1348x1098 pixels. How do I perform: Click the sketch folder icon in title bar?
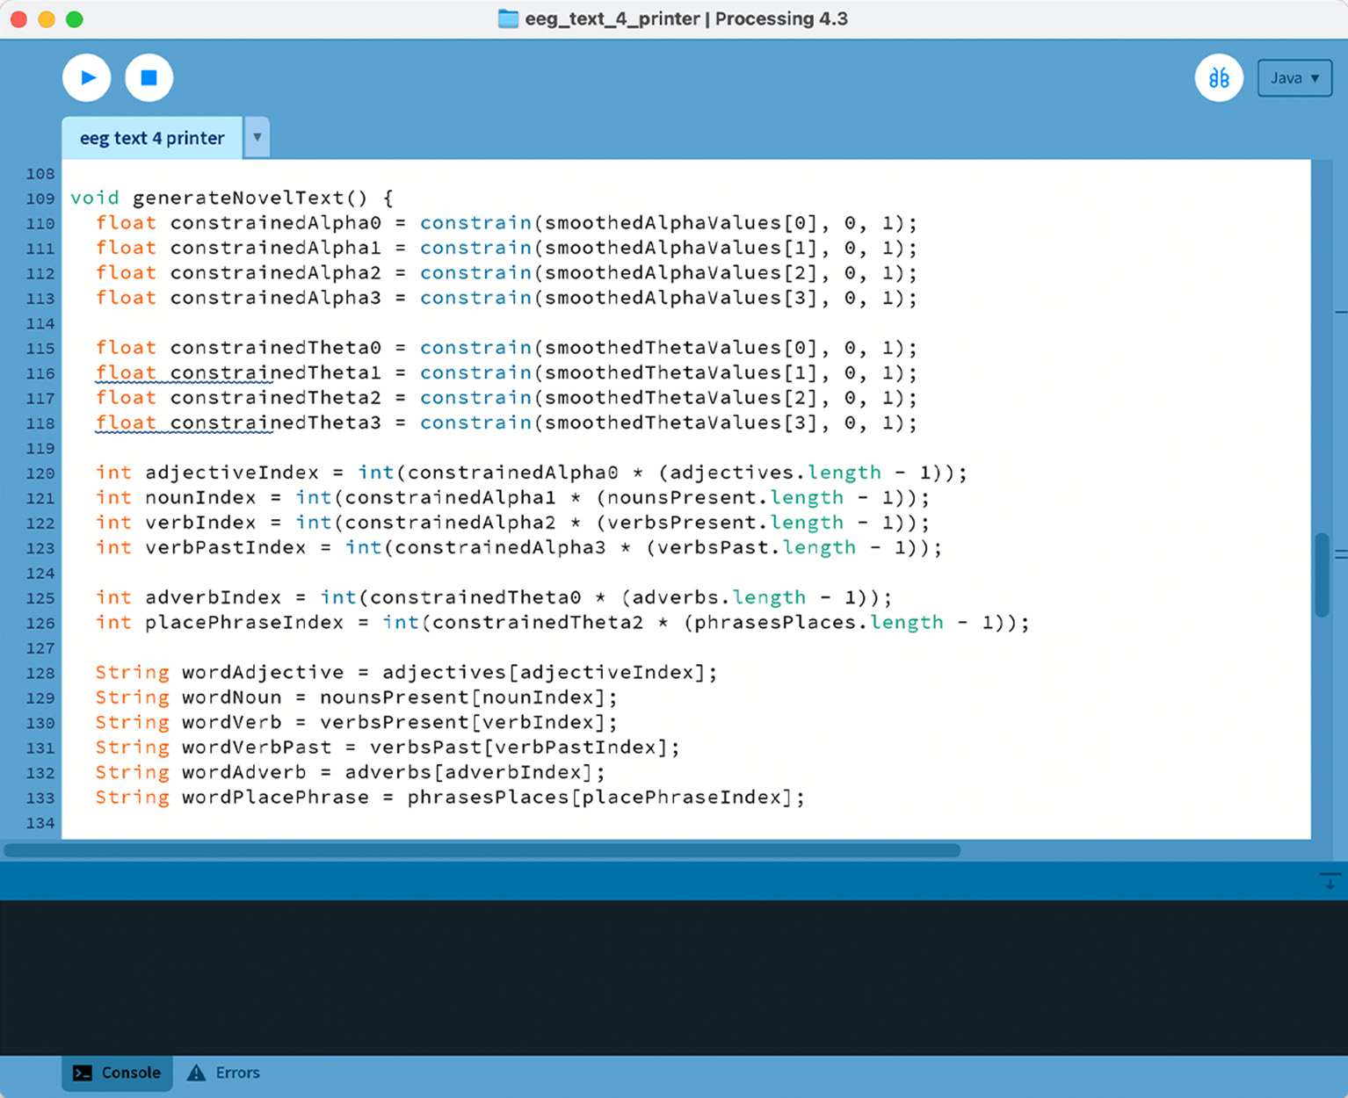(508, 18)
